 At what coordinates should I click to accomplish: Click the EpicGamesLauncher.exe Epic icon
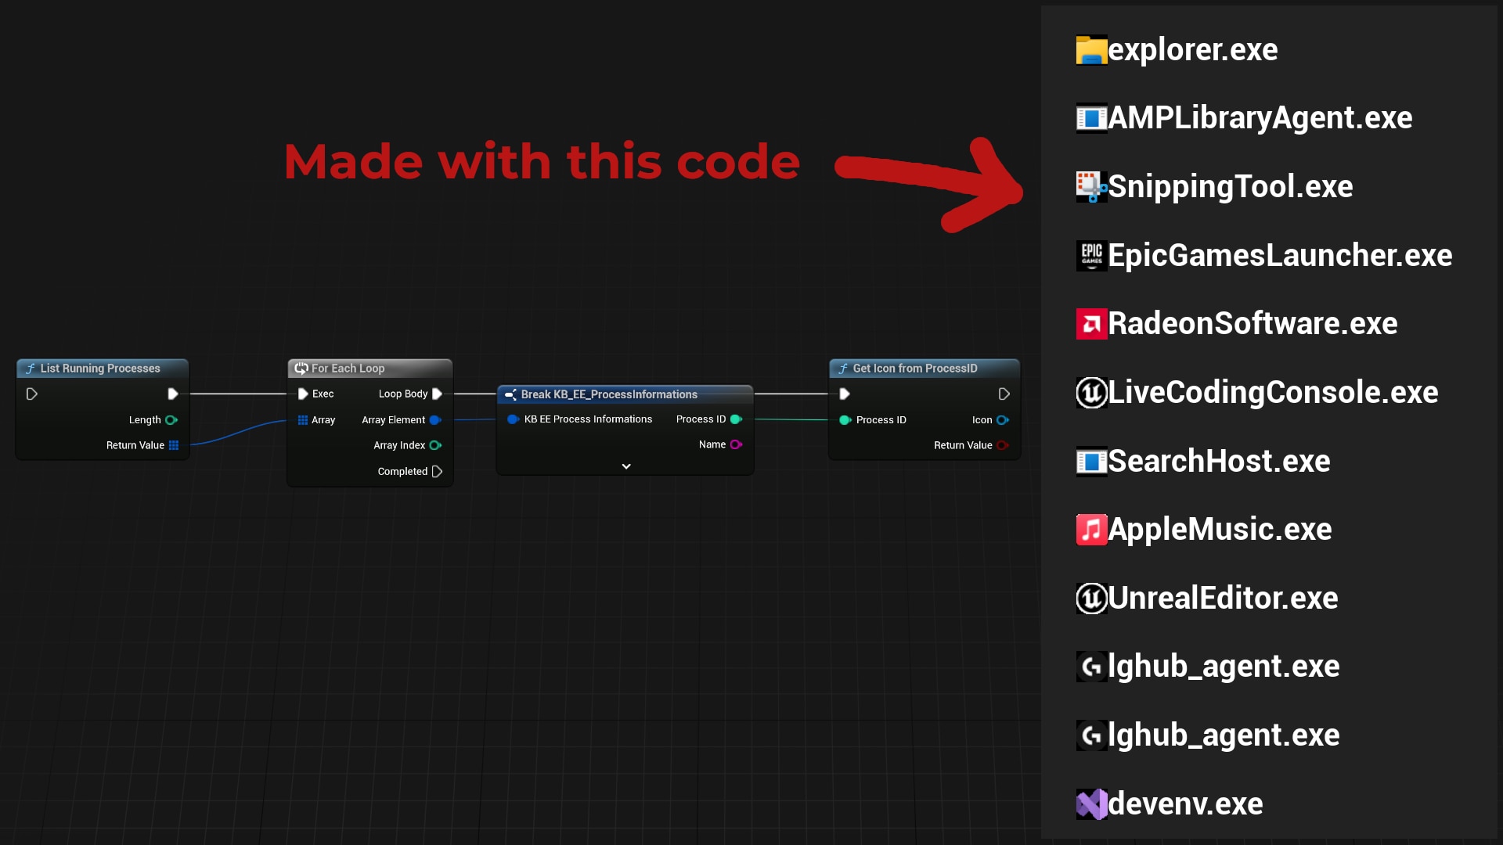pos(1091,256)
